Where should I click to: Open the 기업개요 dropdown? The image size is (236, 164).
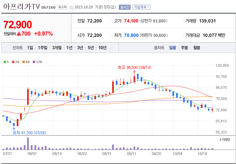pyautogui.click(x=142, y=7)
